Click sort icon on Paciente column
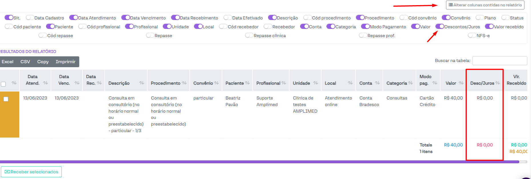The width and height of the screenshot is (531, 179). pos(247,83)
